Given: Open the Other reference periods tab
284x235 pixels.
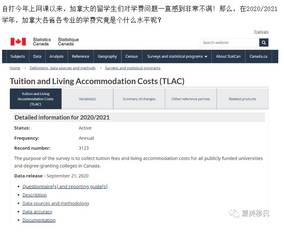Looking at the screenshot, I should pos(191,99).
